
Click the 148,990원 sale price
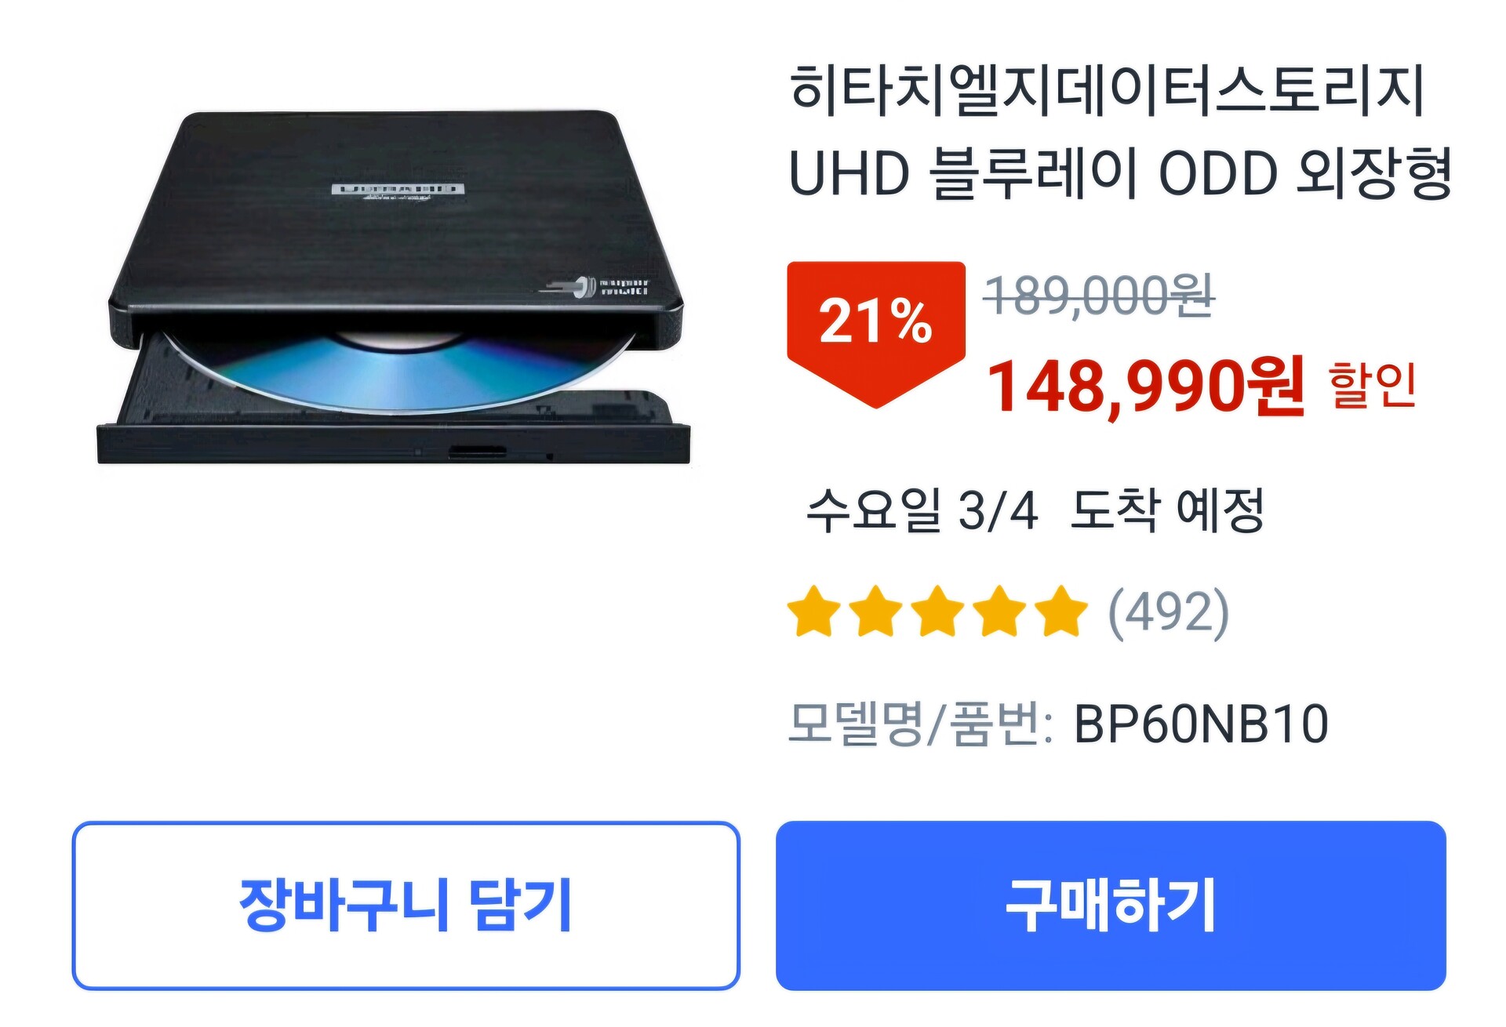pos(1145,386)
